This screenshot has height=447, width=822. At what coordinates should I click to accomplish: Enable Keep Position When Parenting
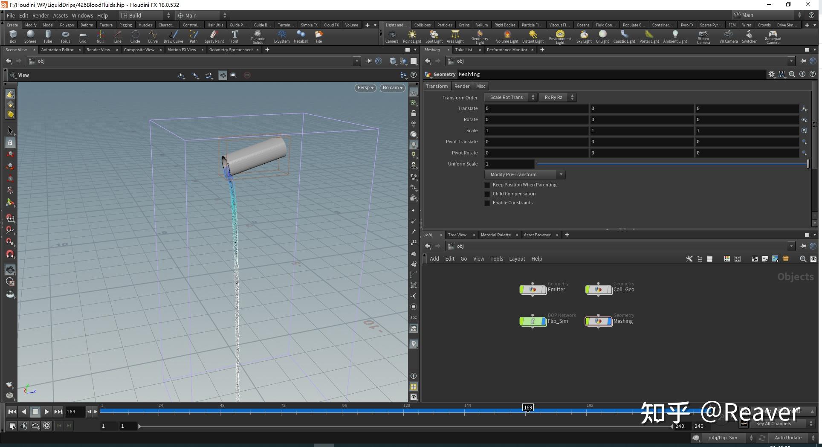coord(487,185)
